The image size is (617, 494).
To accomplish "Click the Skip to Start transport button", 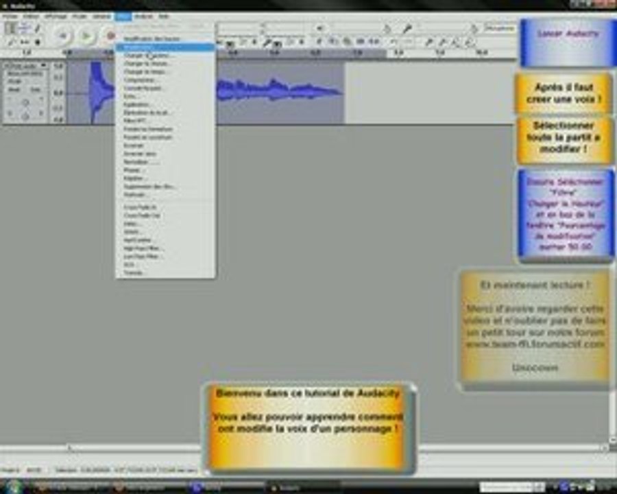I will click(62, 36).
